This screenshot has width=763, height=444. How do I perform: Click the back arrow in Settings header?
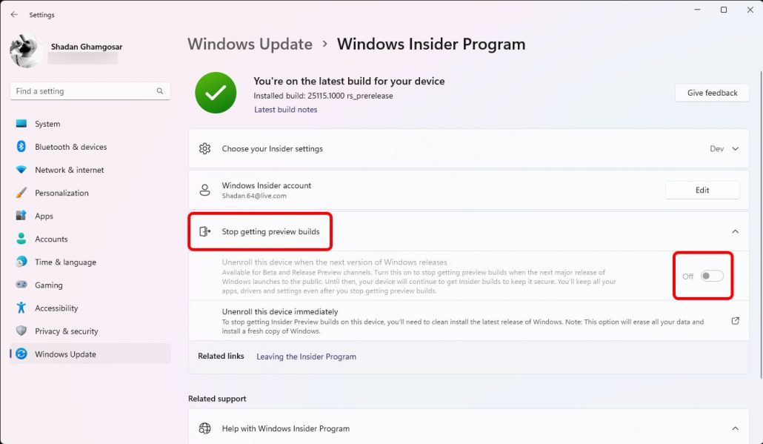click(14, 15)
